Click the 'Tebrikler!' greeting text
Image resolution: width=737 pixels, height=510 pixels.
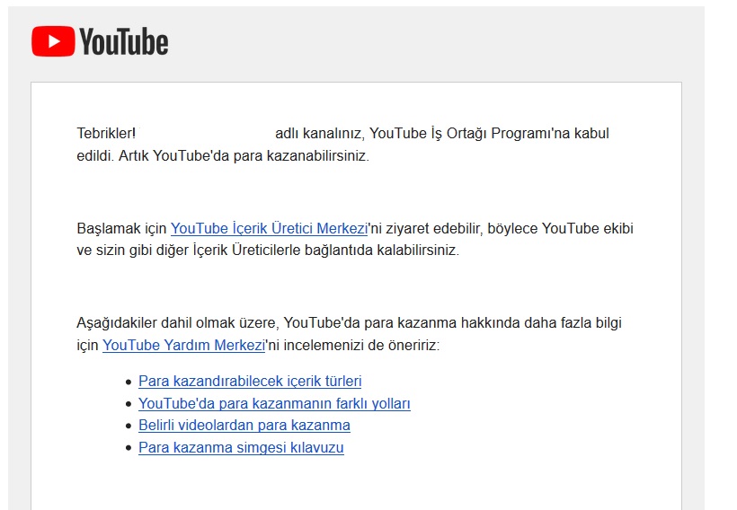[x=106, y=134]
